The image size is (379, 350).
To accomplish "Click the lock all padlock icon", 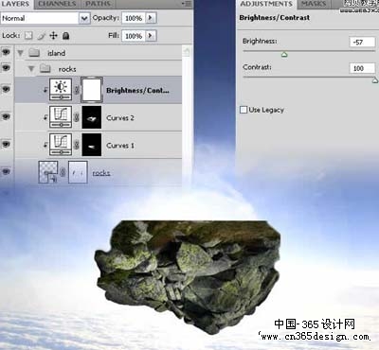I will [65, 36].
